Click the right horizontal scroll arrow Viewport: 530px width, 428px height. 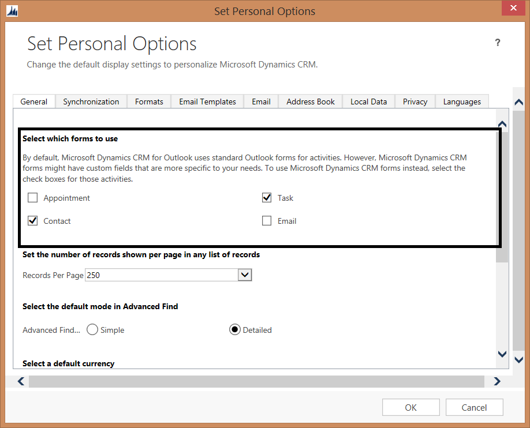pos(497,381)
